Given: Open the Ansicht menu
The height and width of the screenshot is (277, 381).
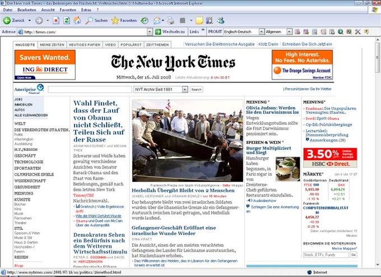Looking at the screenshot, I should point(48,10).
